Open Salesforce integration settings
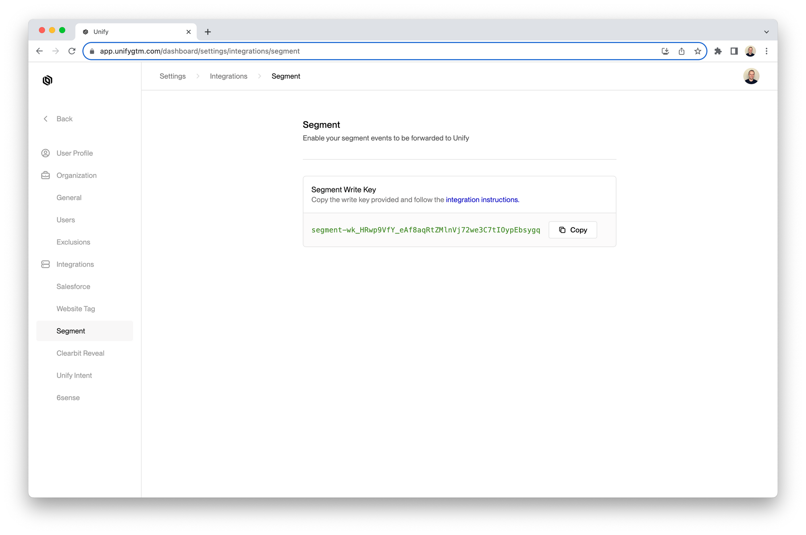 pyautogui.click(x=73, y=287)
